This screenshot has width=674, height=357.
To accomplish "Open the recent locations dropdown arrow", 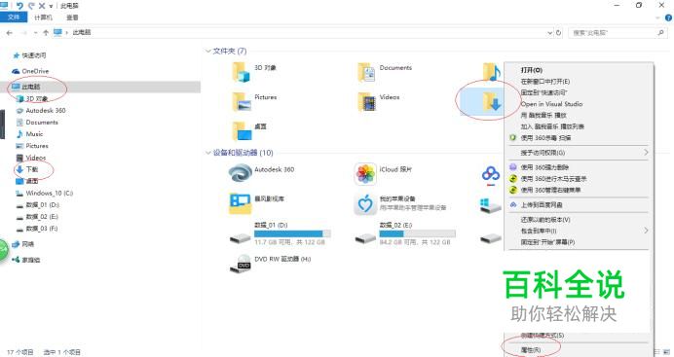I will pos(35,33).
